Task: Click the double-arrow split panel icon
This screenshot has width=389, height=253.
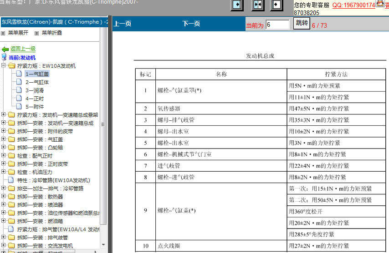Action: 258,5
